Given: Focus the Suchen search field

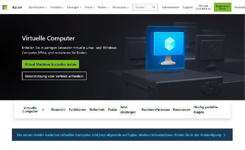Looking at the screenshot, I should [x=145, y=7].
